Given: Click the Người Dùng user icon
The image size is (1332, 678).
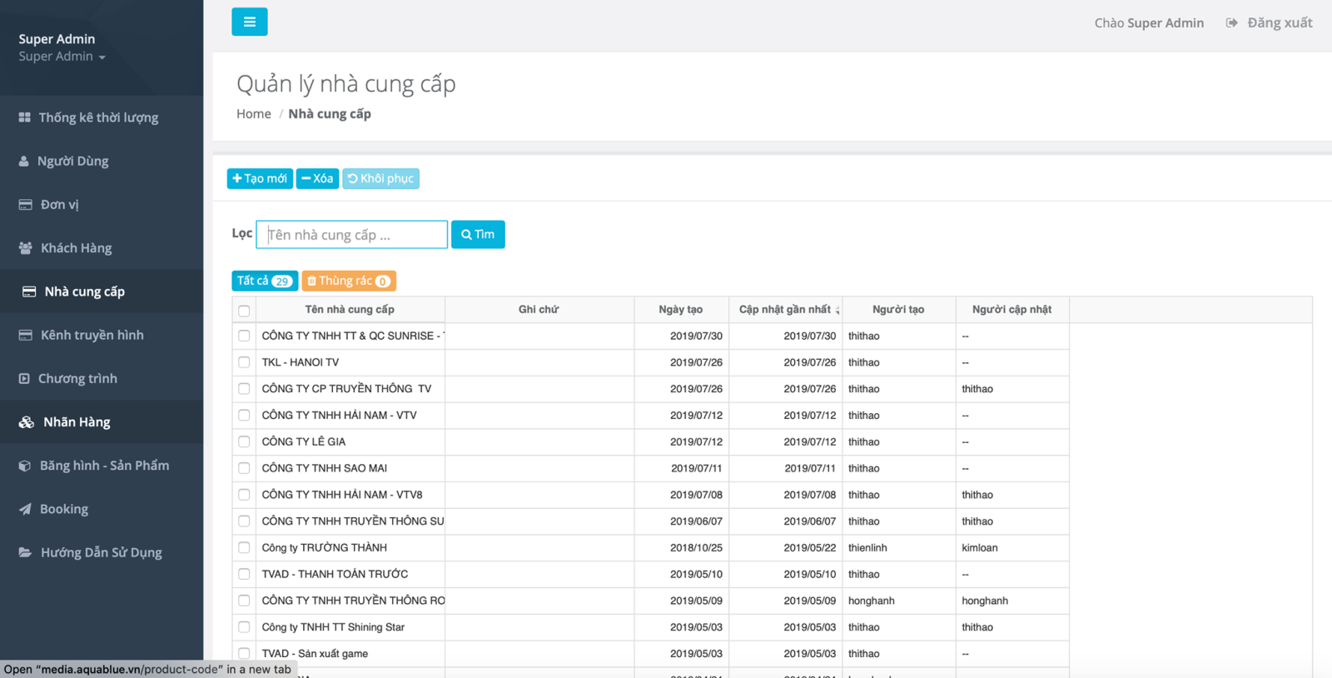Looking at the screenshot, I should (x=24, y=161).
